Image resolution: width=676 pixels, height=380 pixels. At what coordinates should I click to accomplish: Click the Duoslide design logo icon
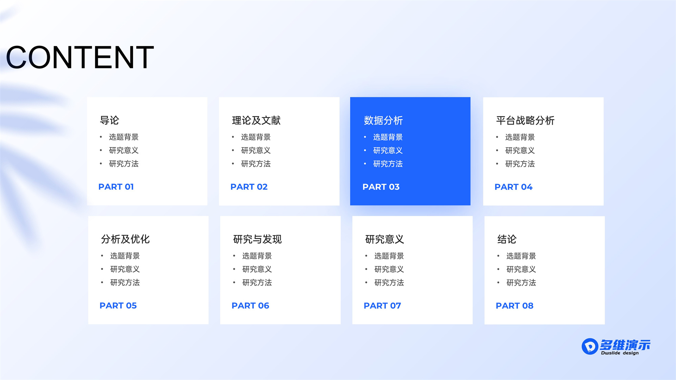590,346
